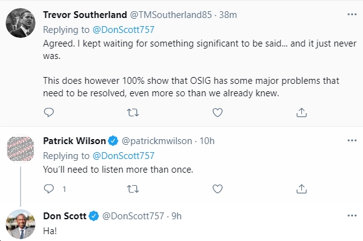The image size is (363, 241).
Task: Open more options on Don Scott's tweet
Action: click(352, 216)
